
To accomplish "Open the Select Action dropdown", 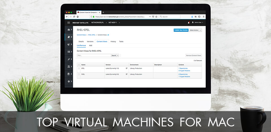I will coord(195,30).
